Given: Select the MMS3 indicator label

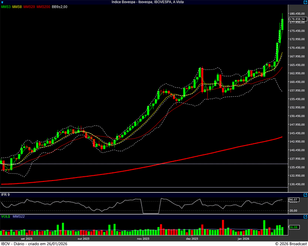Looking at the screenshot, I should coord(6,7).
